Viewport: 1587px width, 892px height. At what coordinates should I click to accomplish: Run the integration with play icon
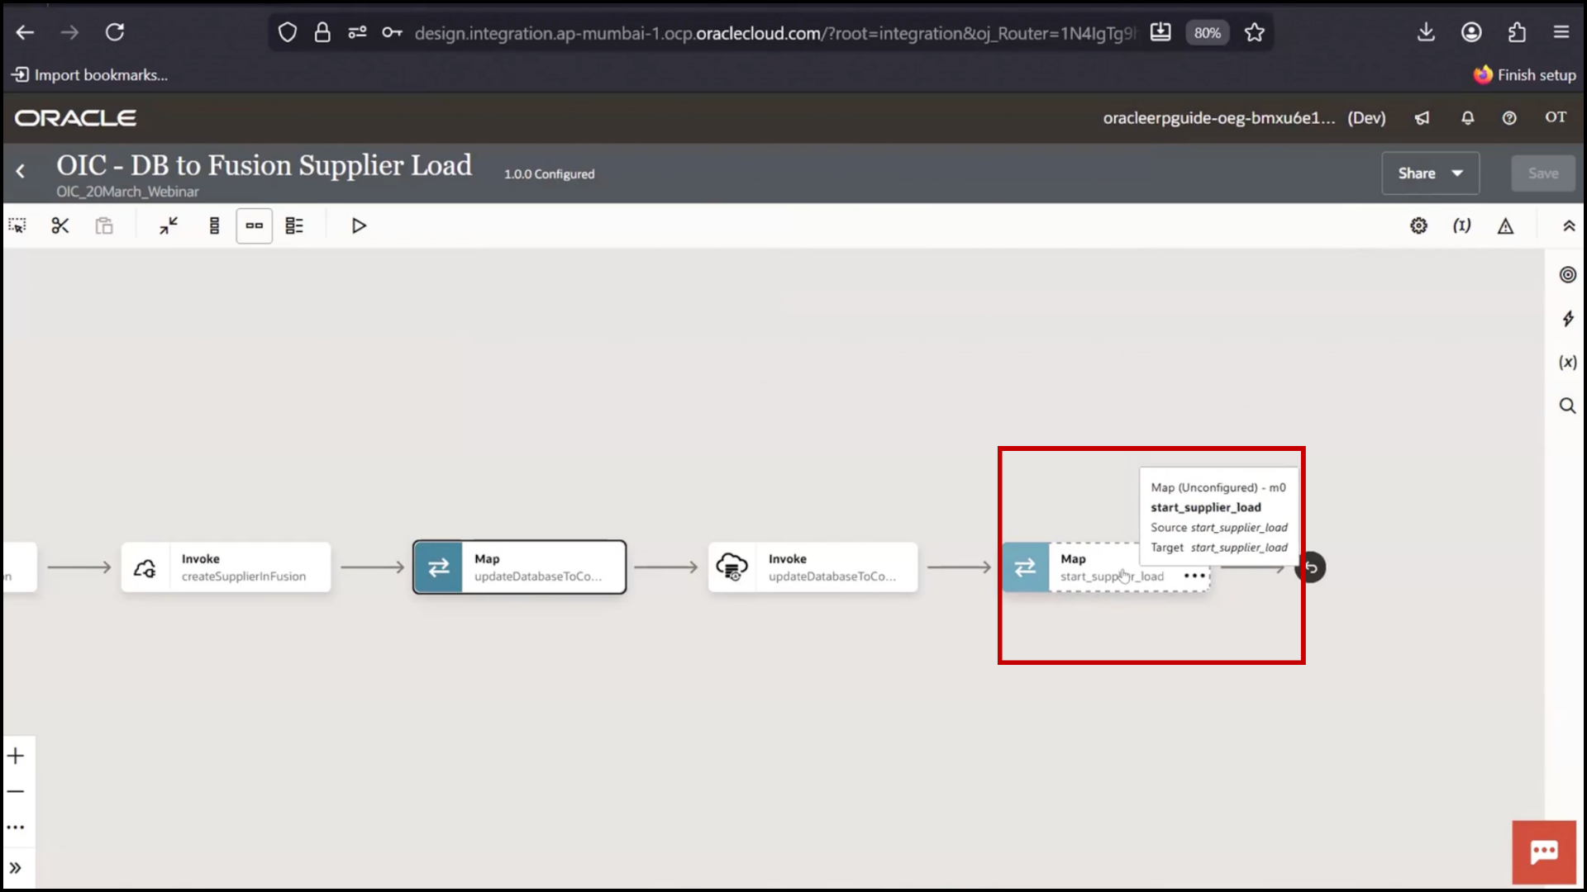(358, 225)
